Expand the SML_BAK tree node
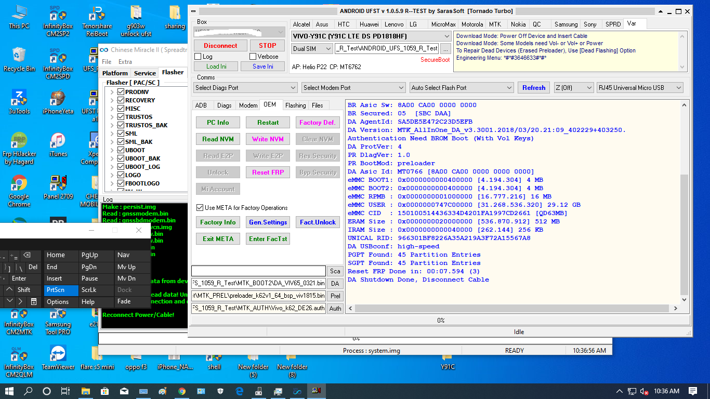 click(112, 142)
